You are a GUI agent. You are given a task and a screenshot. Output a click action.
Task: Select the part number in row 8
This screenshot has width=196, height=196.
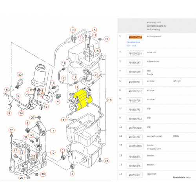coord(134,109)
